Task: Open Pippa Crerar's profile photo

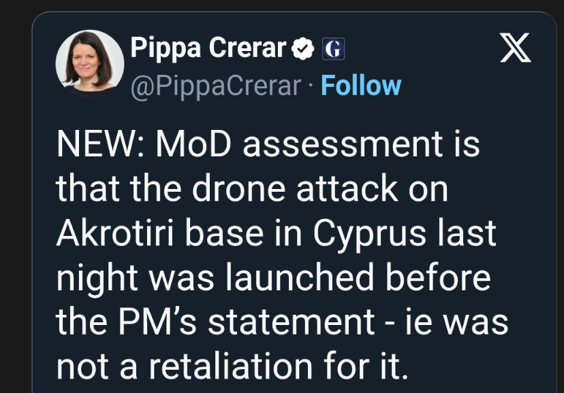Action: [91, 64]
